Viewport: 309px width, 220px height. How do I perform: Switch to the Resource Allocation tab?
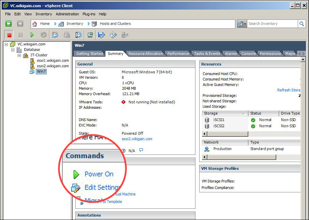[x=146, y=54]
